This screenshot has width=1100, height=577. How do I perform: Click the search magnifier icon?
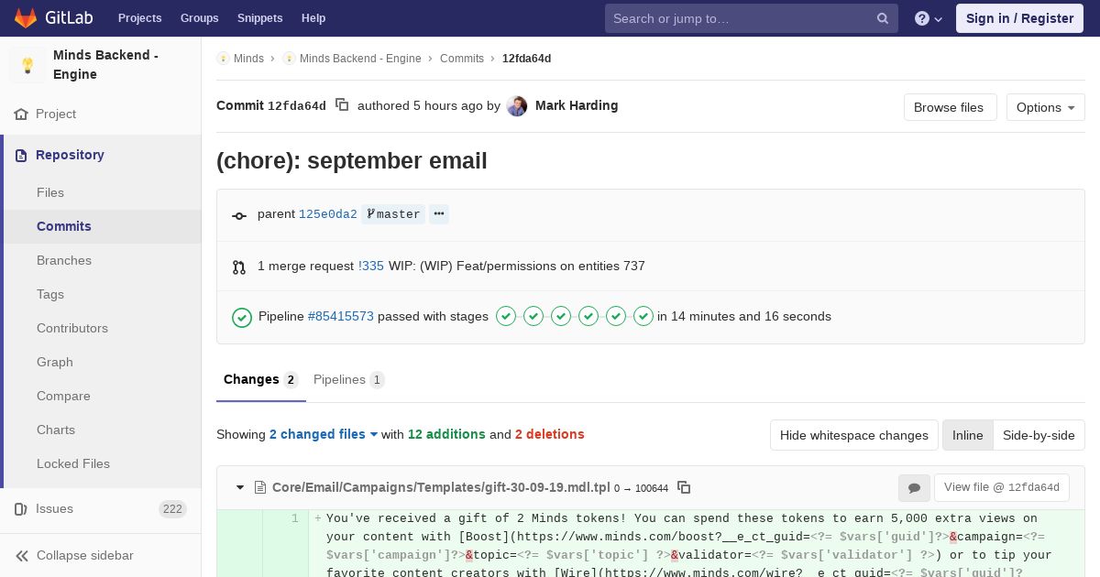(883, 18)
